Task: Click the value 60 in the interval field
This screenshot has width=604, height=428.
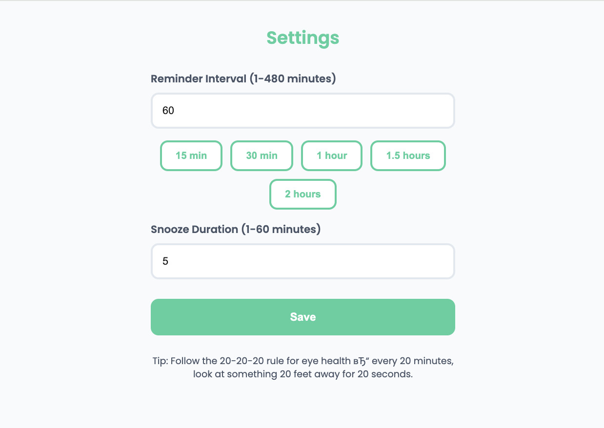Action: click(168, 111)
